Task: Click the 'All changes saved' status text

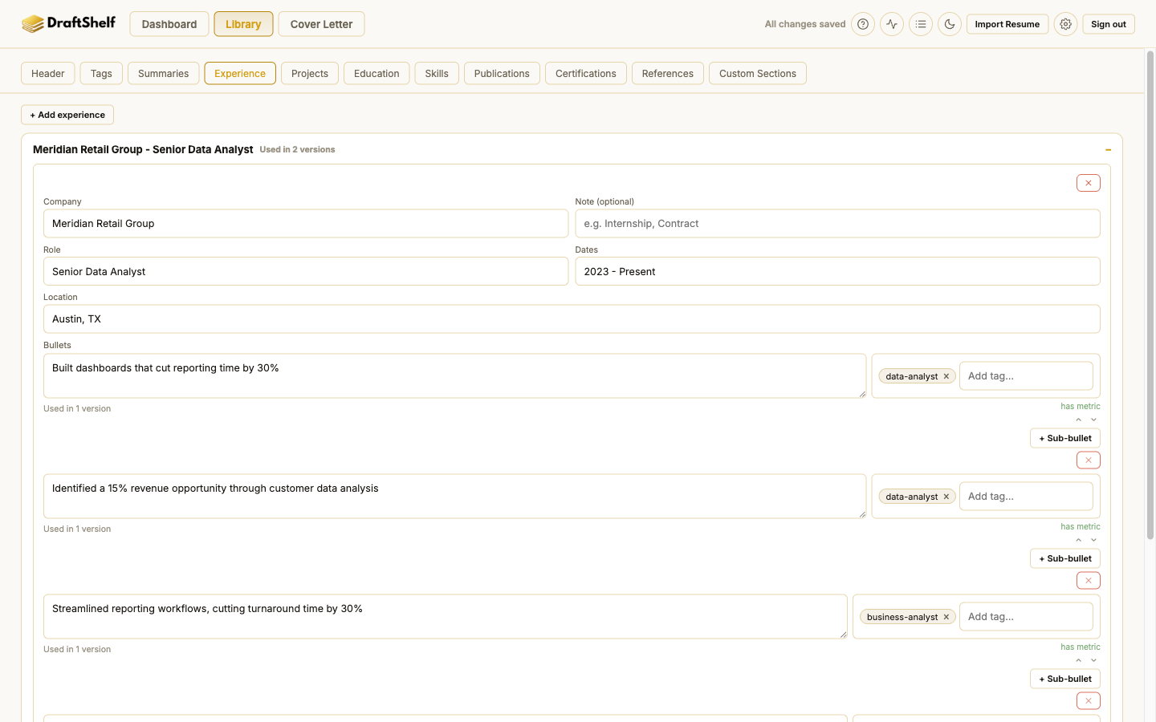Action: pyautogui.click(x=805, y=24)
